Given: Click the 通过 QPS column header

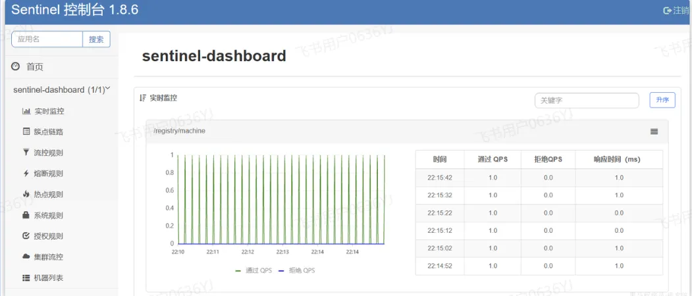Looking at the screenshot, I should coord(492,159).
